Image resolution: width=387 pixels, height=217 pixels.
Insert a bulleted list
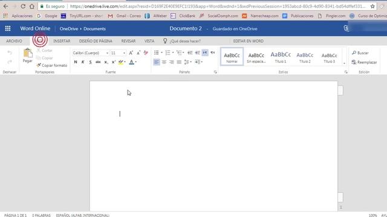click(157, 52)
